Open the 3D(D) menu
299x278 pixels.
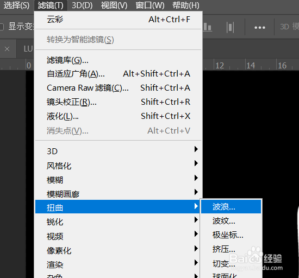(82, 5)
